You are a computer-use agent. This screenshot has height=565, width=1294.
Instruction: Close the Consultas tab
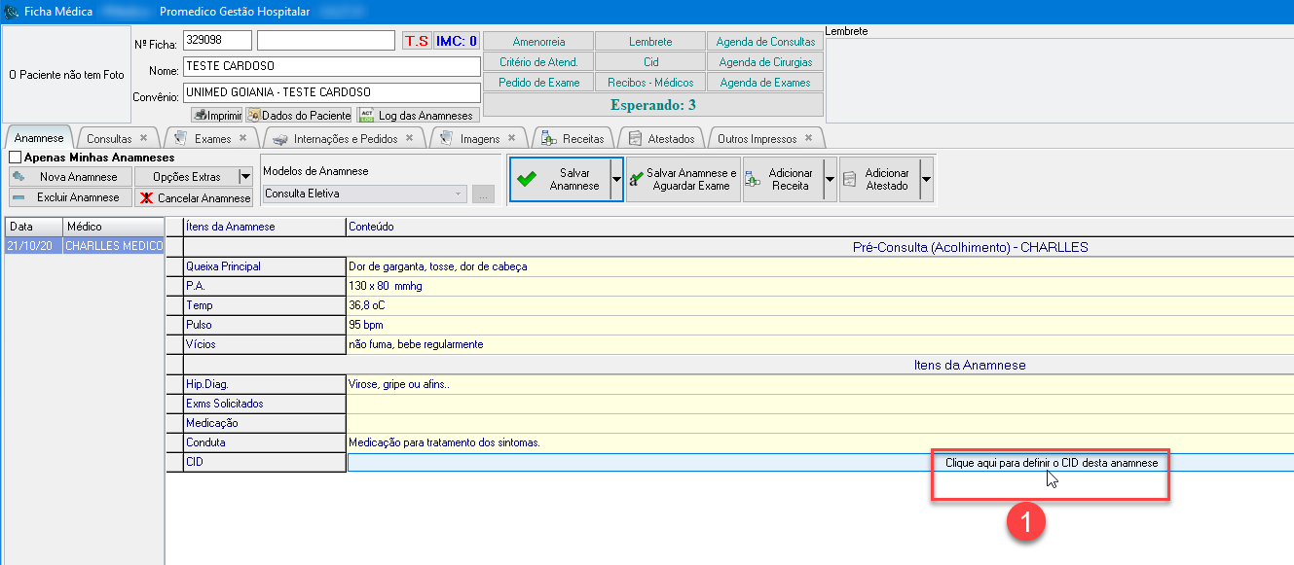143,138
